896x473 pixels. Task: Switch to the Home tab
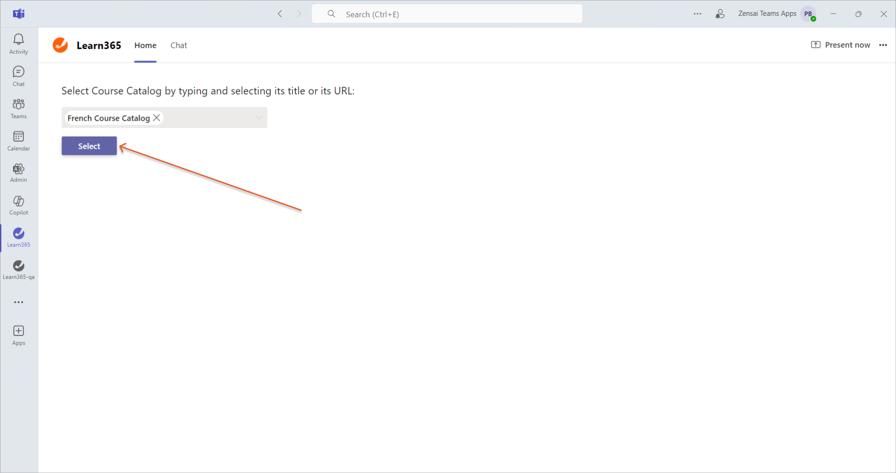[145, 45]
